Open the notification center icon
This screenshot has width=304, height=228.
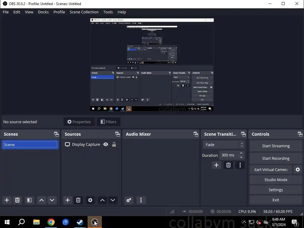(x=295, y=222)
